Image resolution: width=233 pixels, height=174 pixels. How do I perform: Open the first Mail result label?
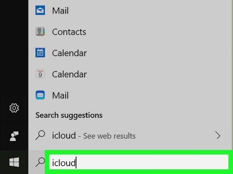(x=60, y=11)
